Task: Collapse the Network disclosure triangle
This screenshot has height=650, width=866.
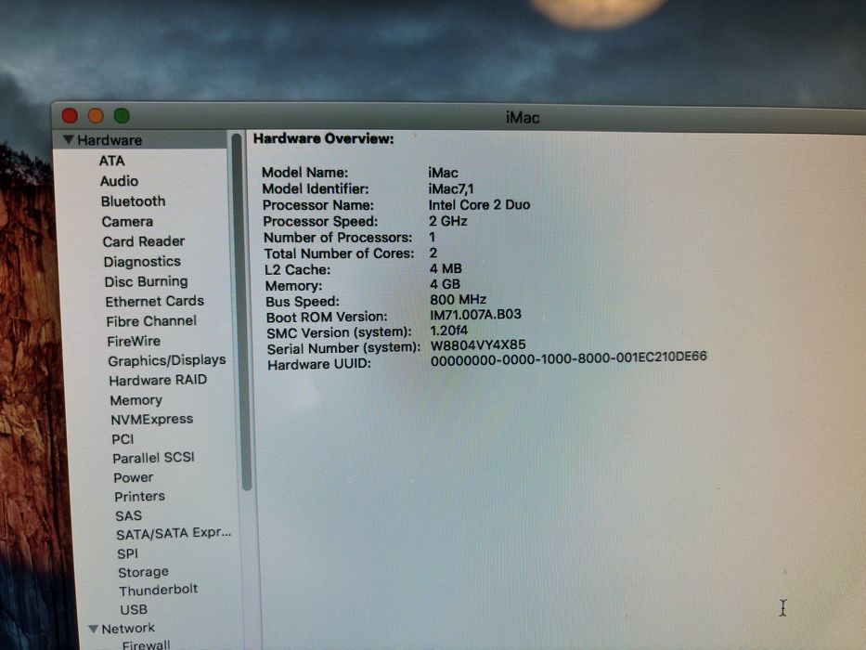Action: 94,629
